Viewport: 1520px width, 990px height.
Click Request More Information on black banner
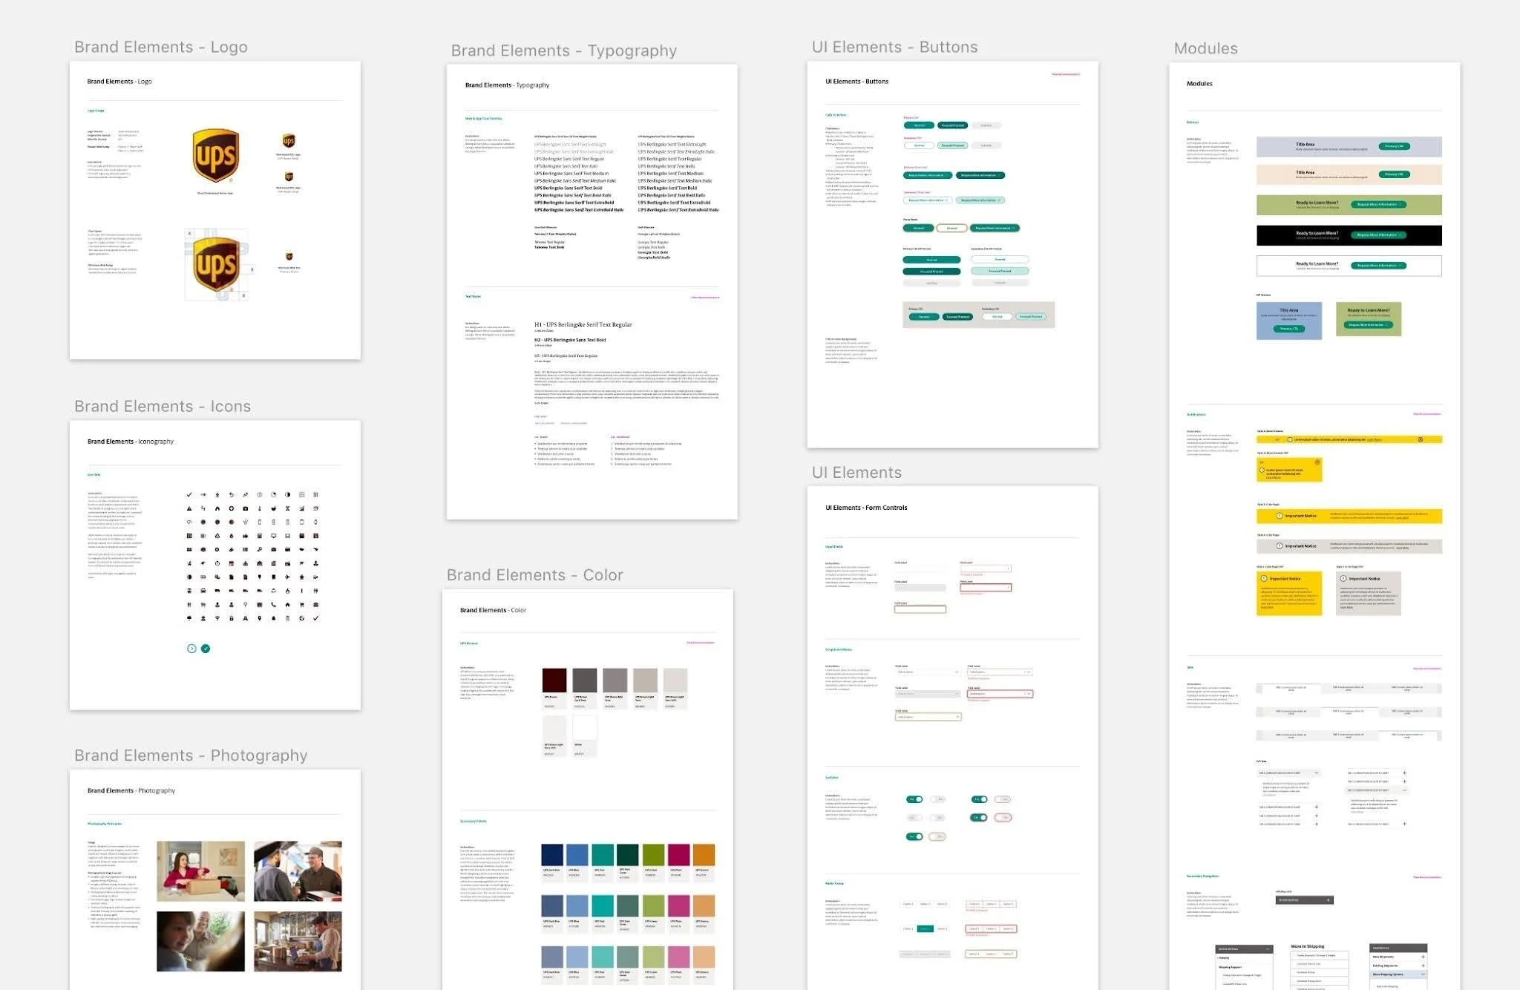1377,235
